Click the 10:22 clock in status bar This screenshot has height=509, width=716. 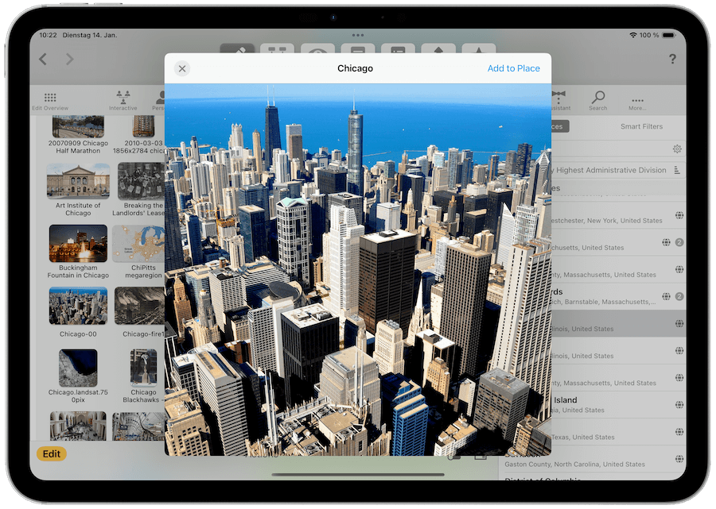coord(48,35)
